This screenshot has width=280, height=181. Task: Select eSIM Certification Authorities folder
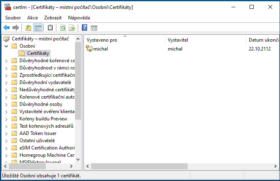[43, 148]
